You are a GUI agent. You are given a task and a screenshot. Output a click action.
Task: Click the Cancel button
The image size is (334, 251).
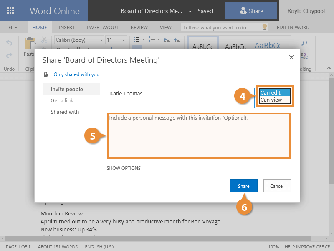277,186
